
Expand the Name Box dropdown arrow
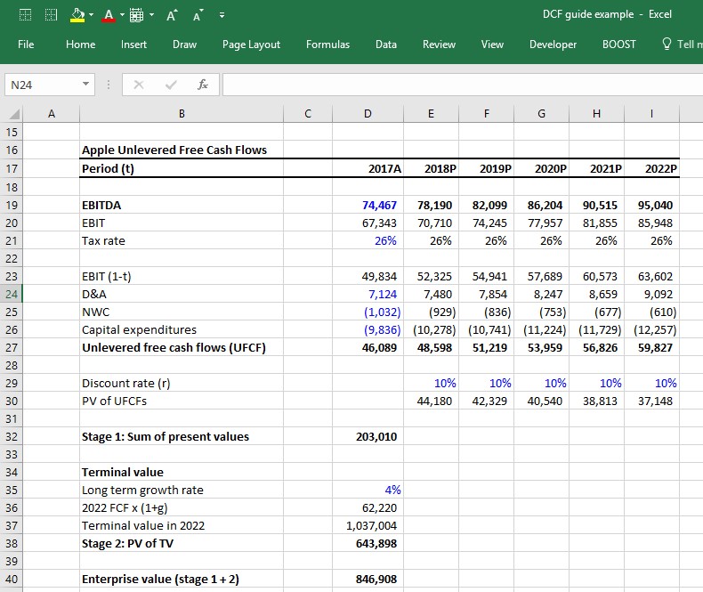coord(85,85)
